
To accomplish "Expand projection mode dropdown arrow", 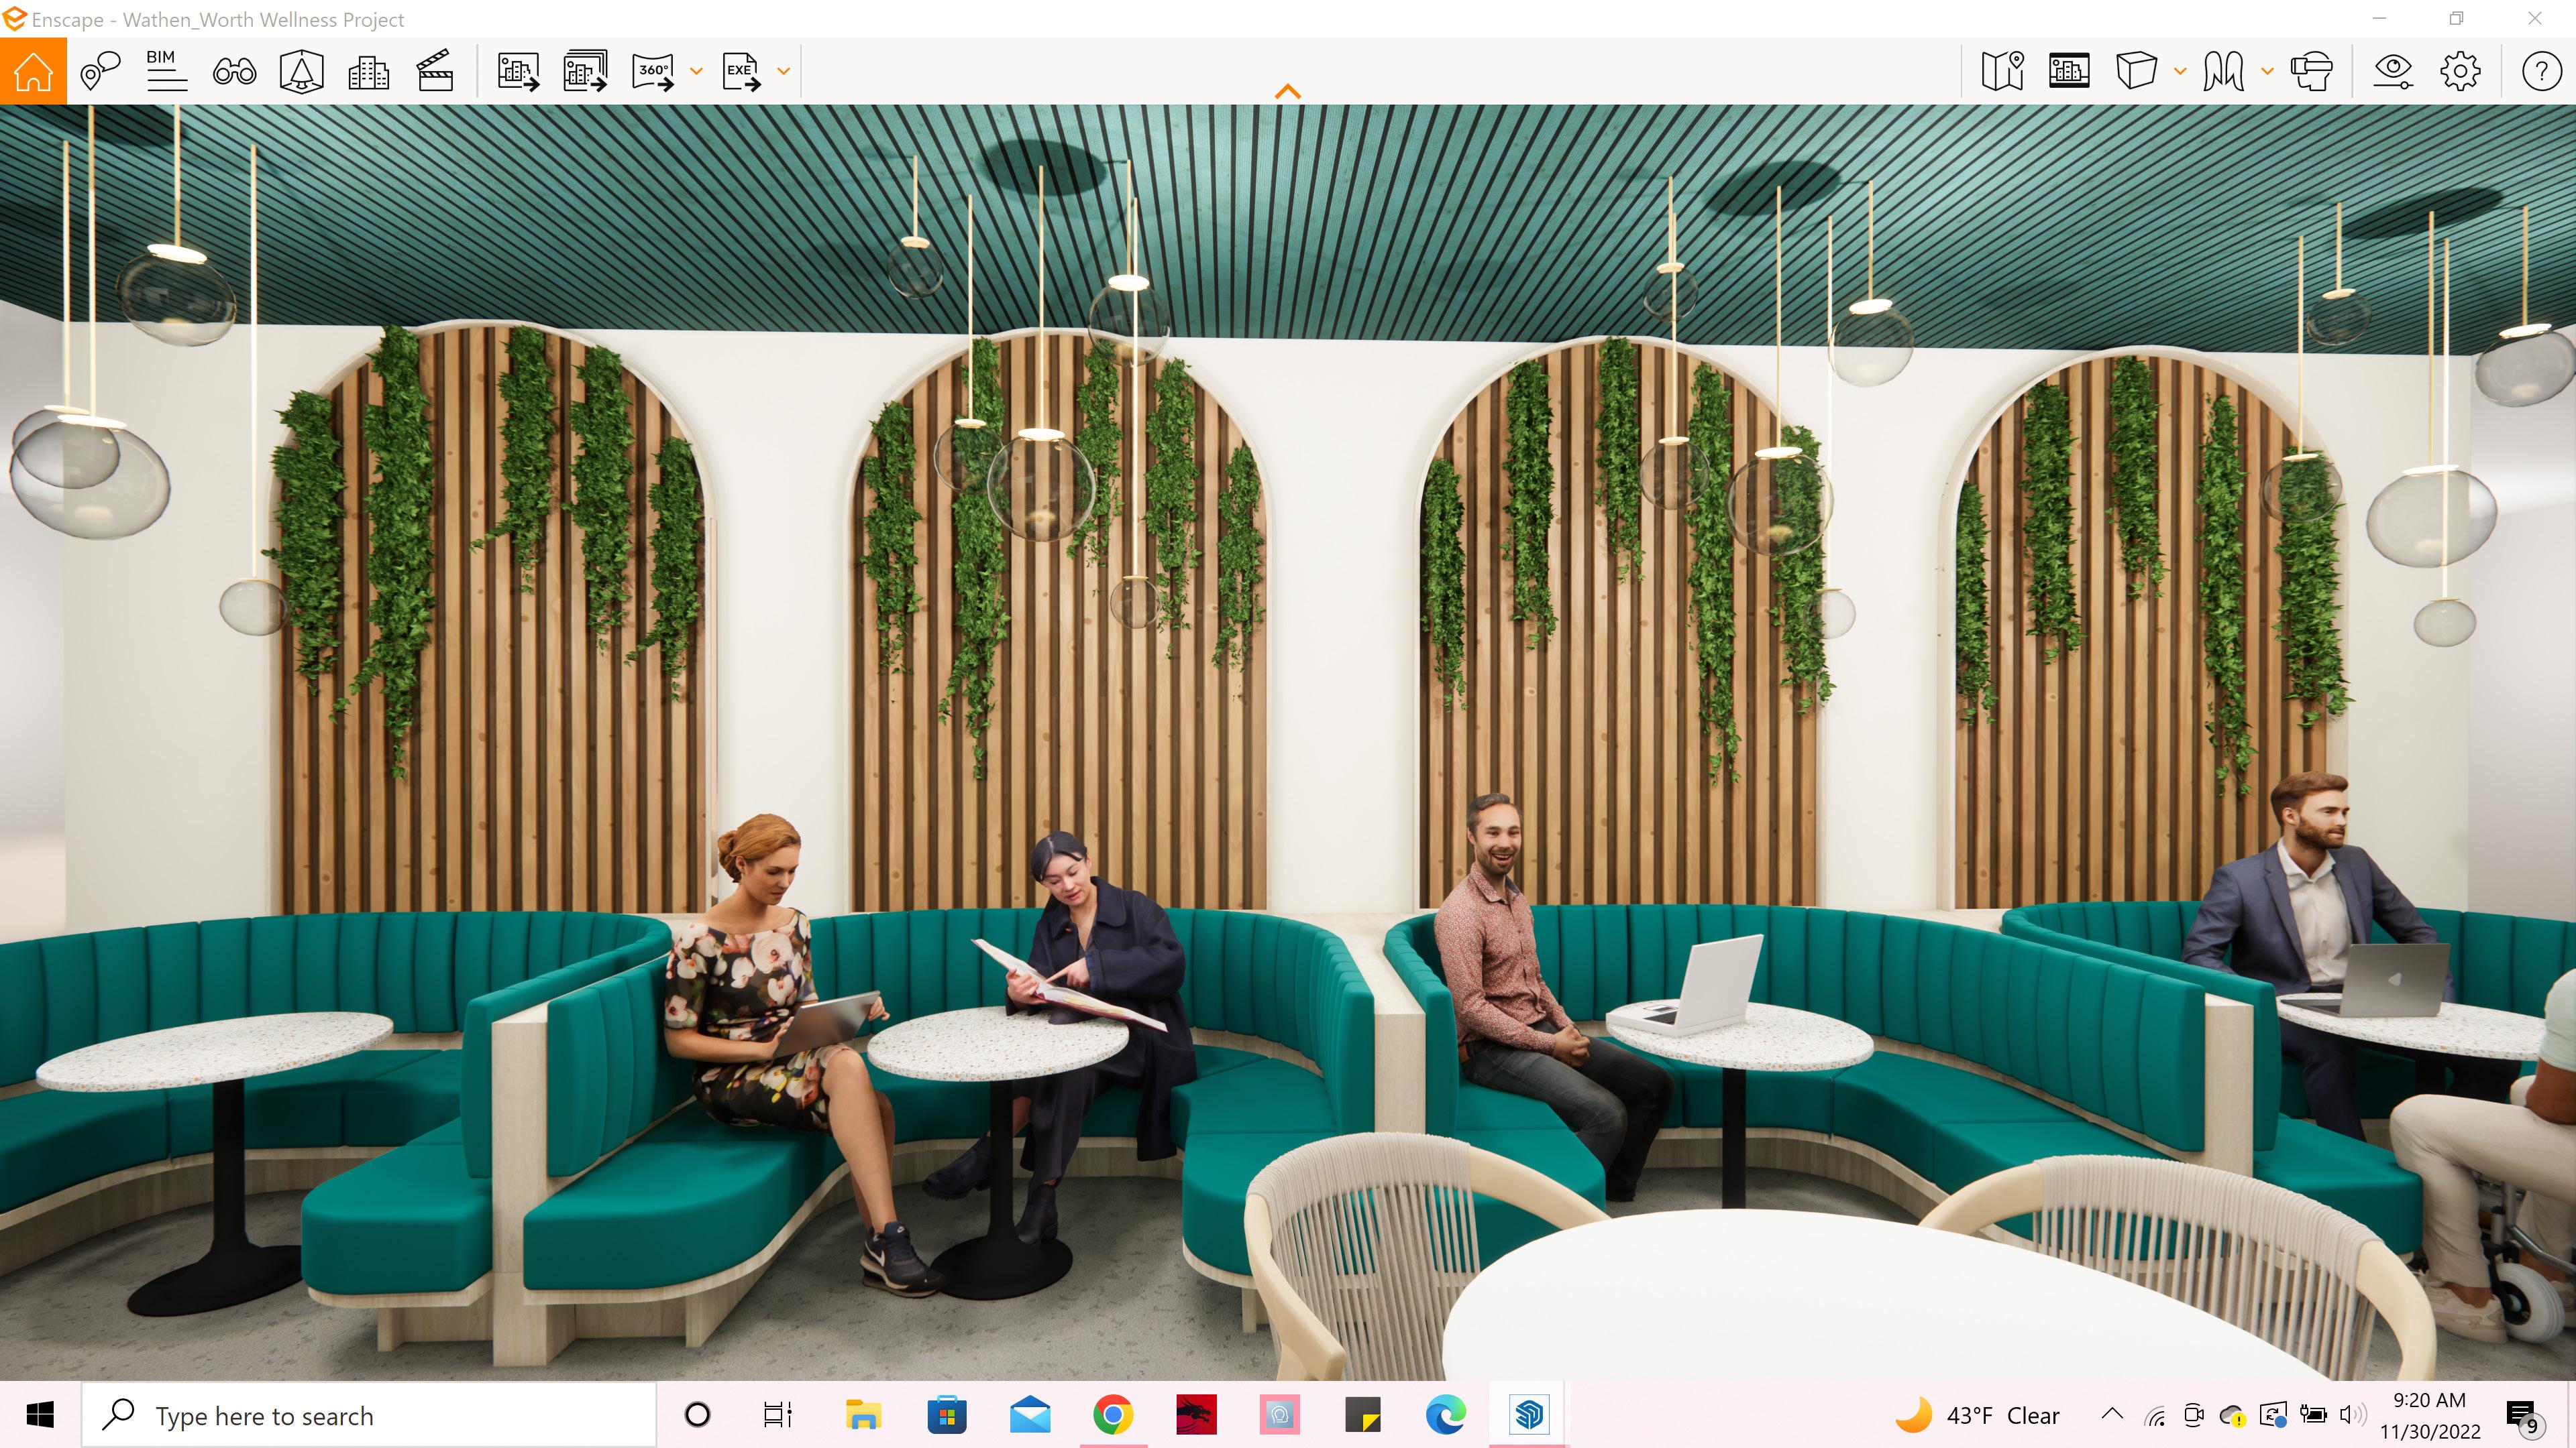I will point(2181,71).
